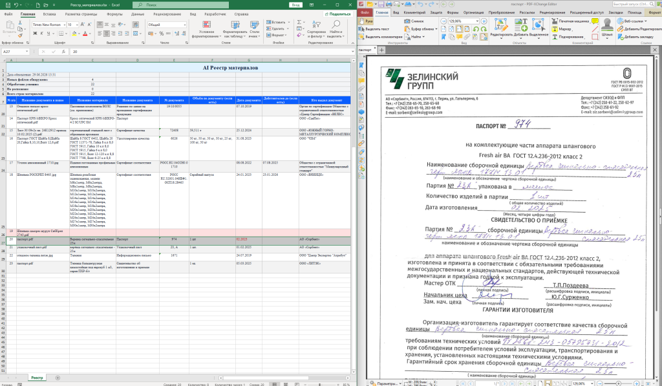This screenshot has height=386, width=662.
Task: Click the title cell 'AI Реестр материалов'
Action: tap(230, 68)
